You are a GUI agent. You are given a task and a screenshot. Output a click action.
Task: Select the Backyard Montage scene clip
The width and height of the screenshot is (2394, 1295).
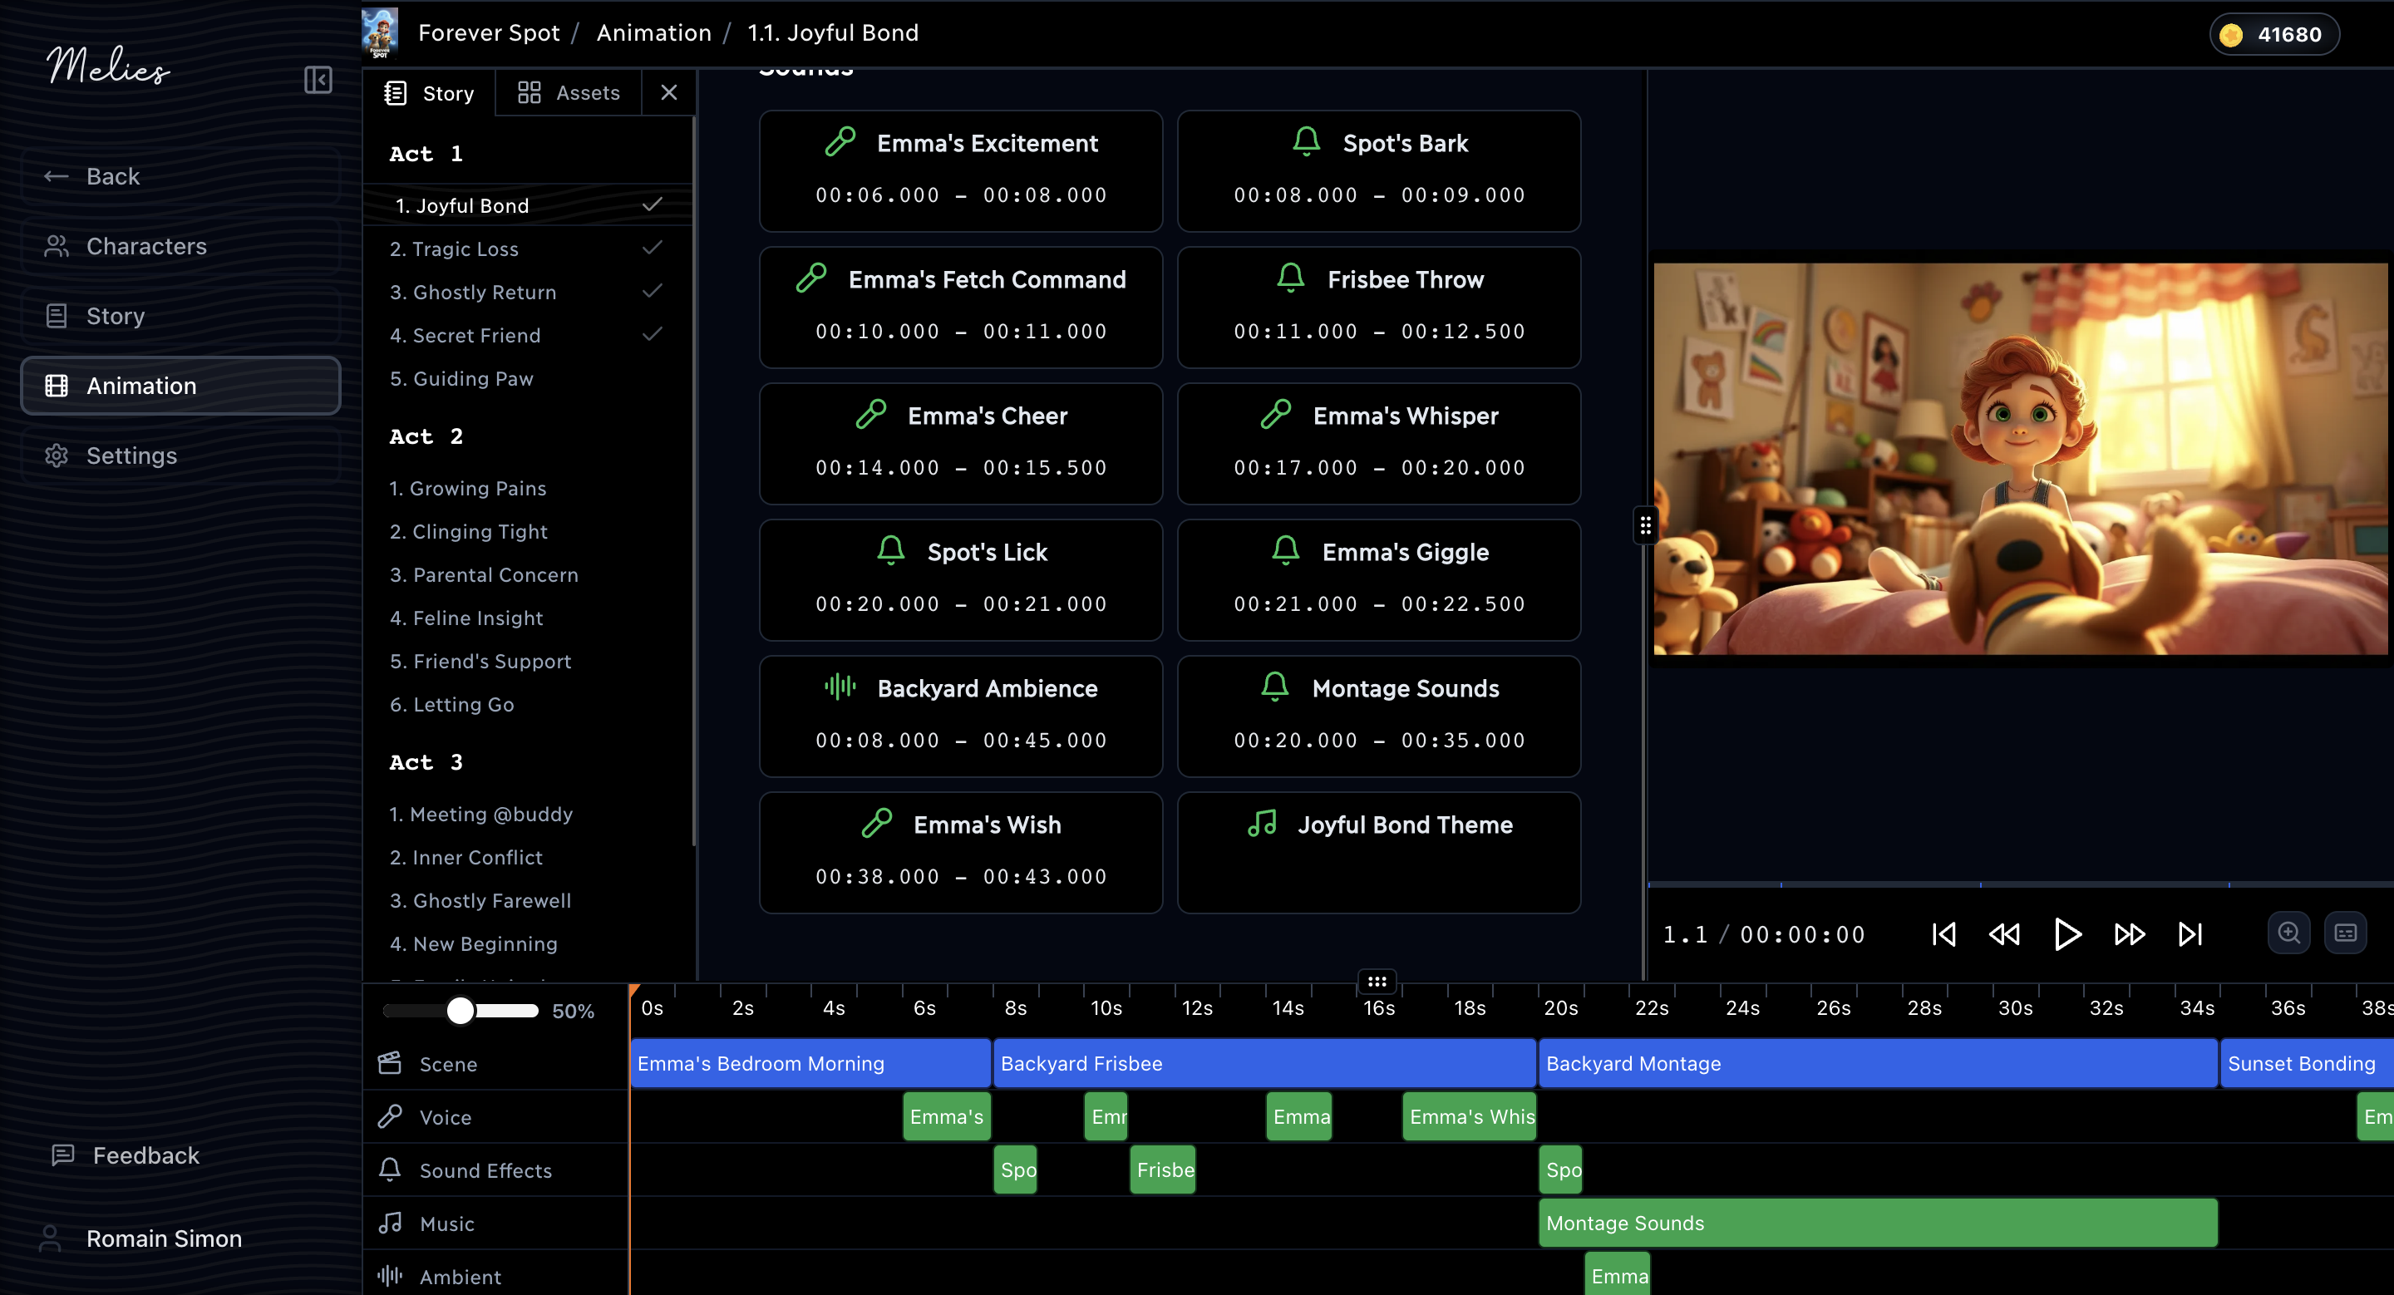click(1879, 1064)
